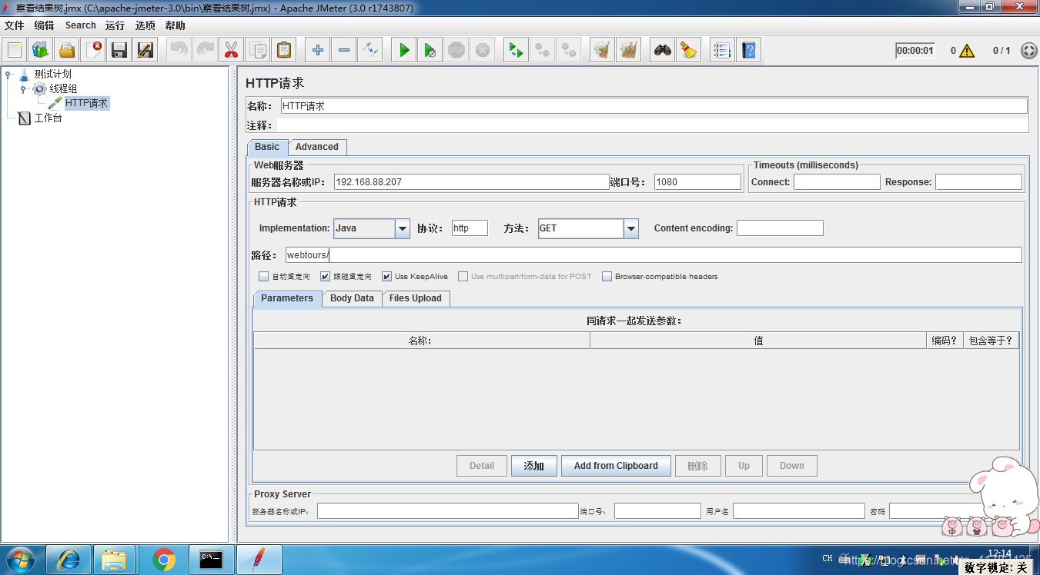This screenshot has width=1040, height=575.
Task: Start remote test on all engines
Action: [517, 51]
